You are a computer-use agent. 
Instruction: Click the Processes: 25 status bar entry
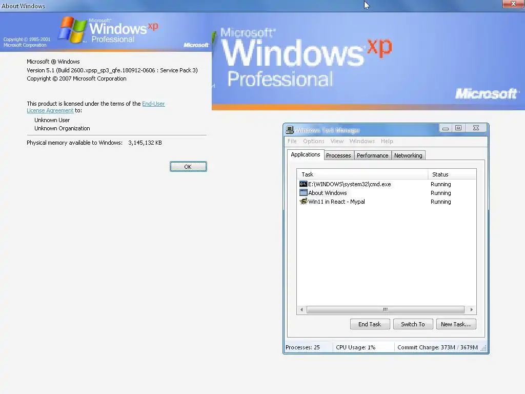302,347
